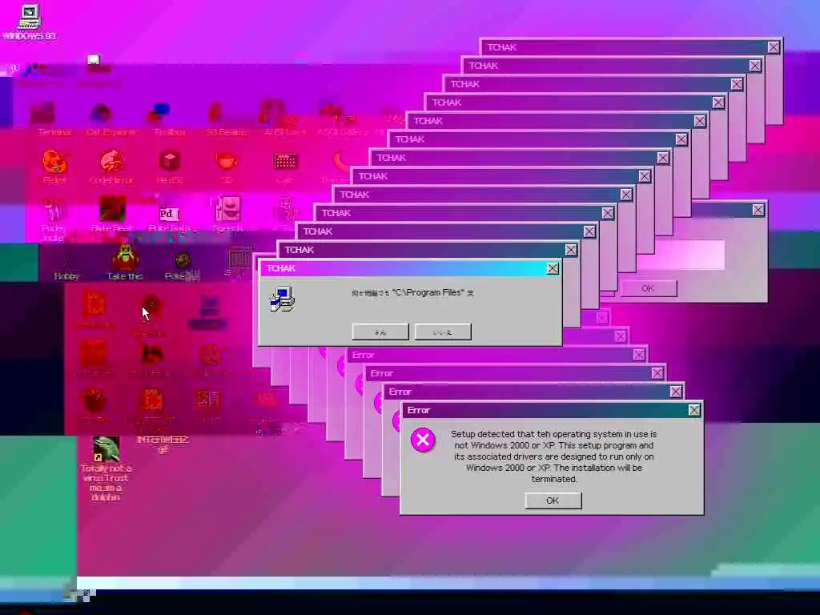Image resolution: width=820 pixels, height=615 pixels.
Task: Choose the left button in the TCHAK dialog
Action: point(380,332)
